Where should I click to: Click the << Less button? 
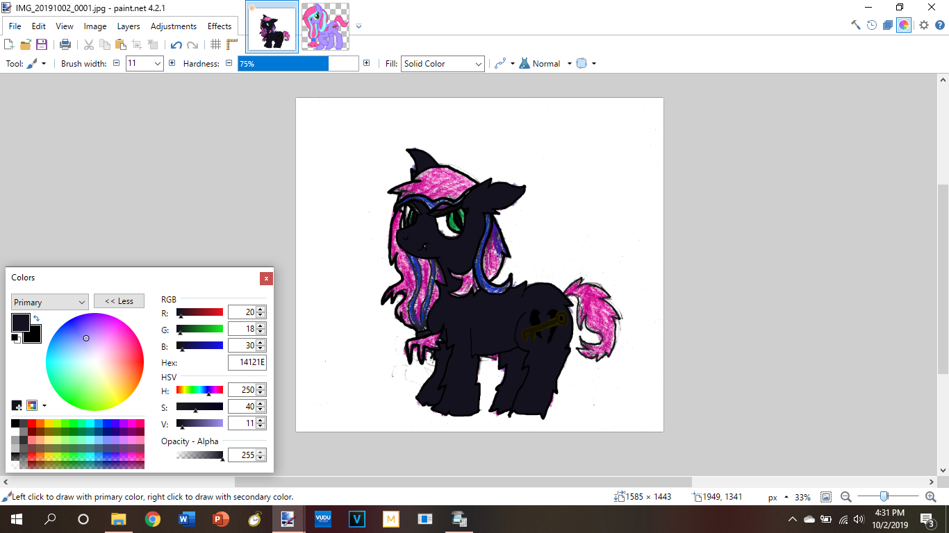(x=119, y=301)
